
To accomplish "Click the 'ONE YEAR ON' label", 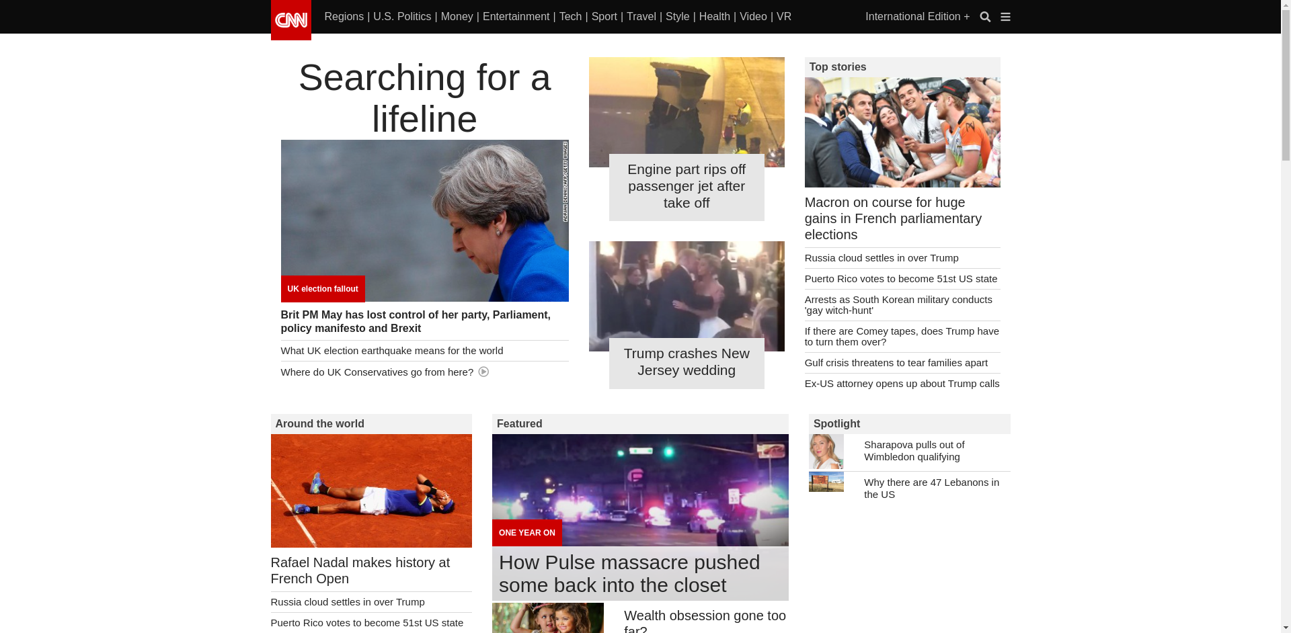I will tap(527, 533).
